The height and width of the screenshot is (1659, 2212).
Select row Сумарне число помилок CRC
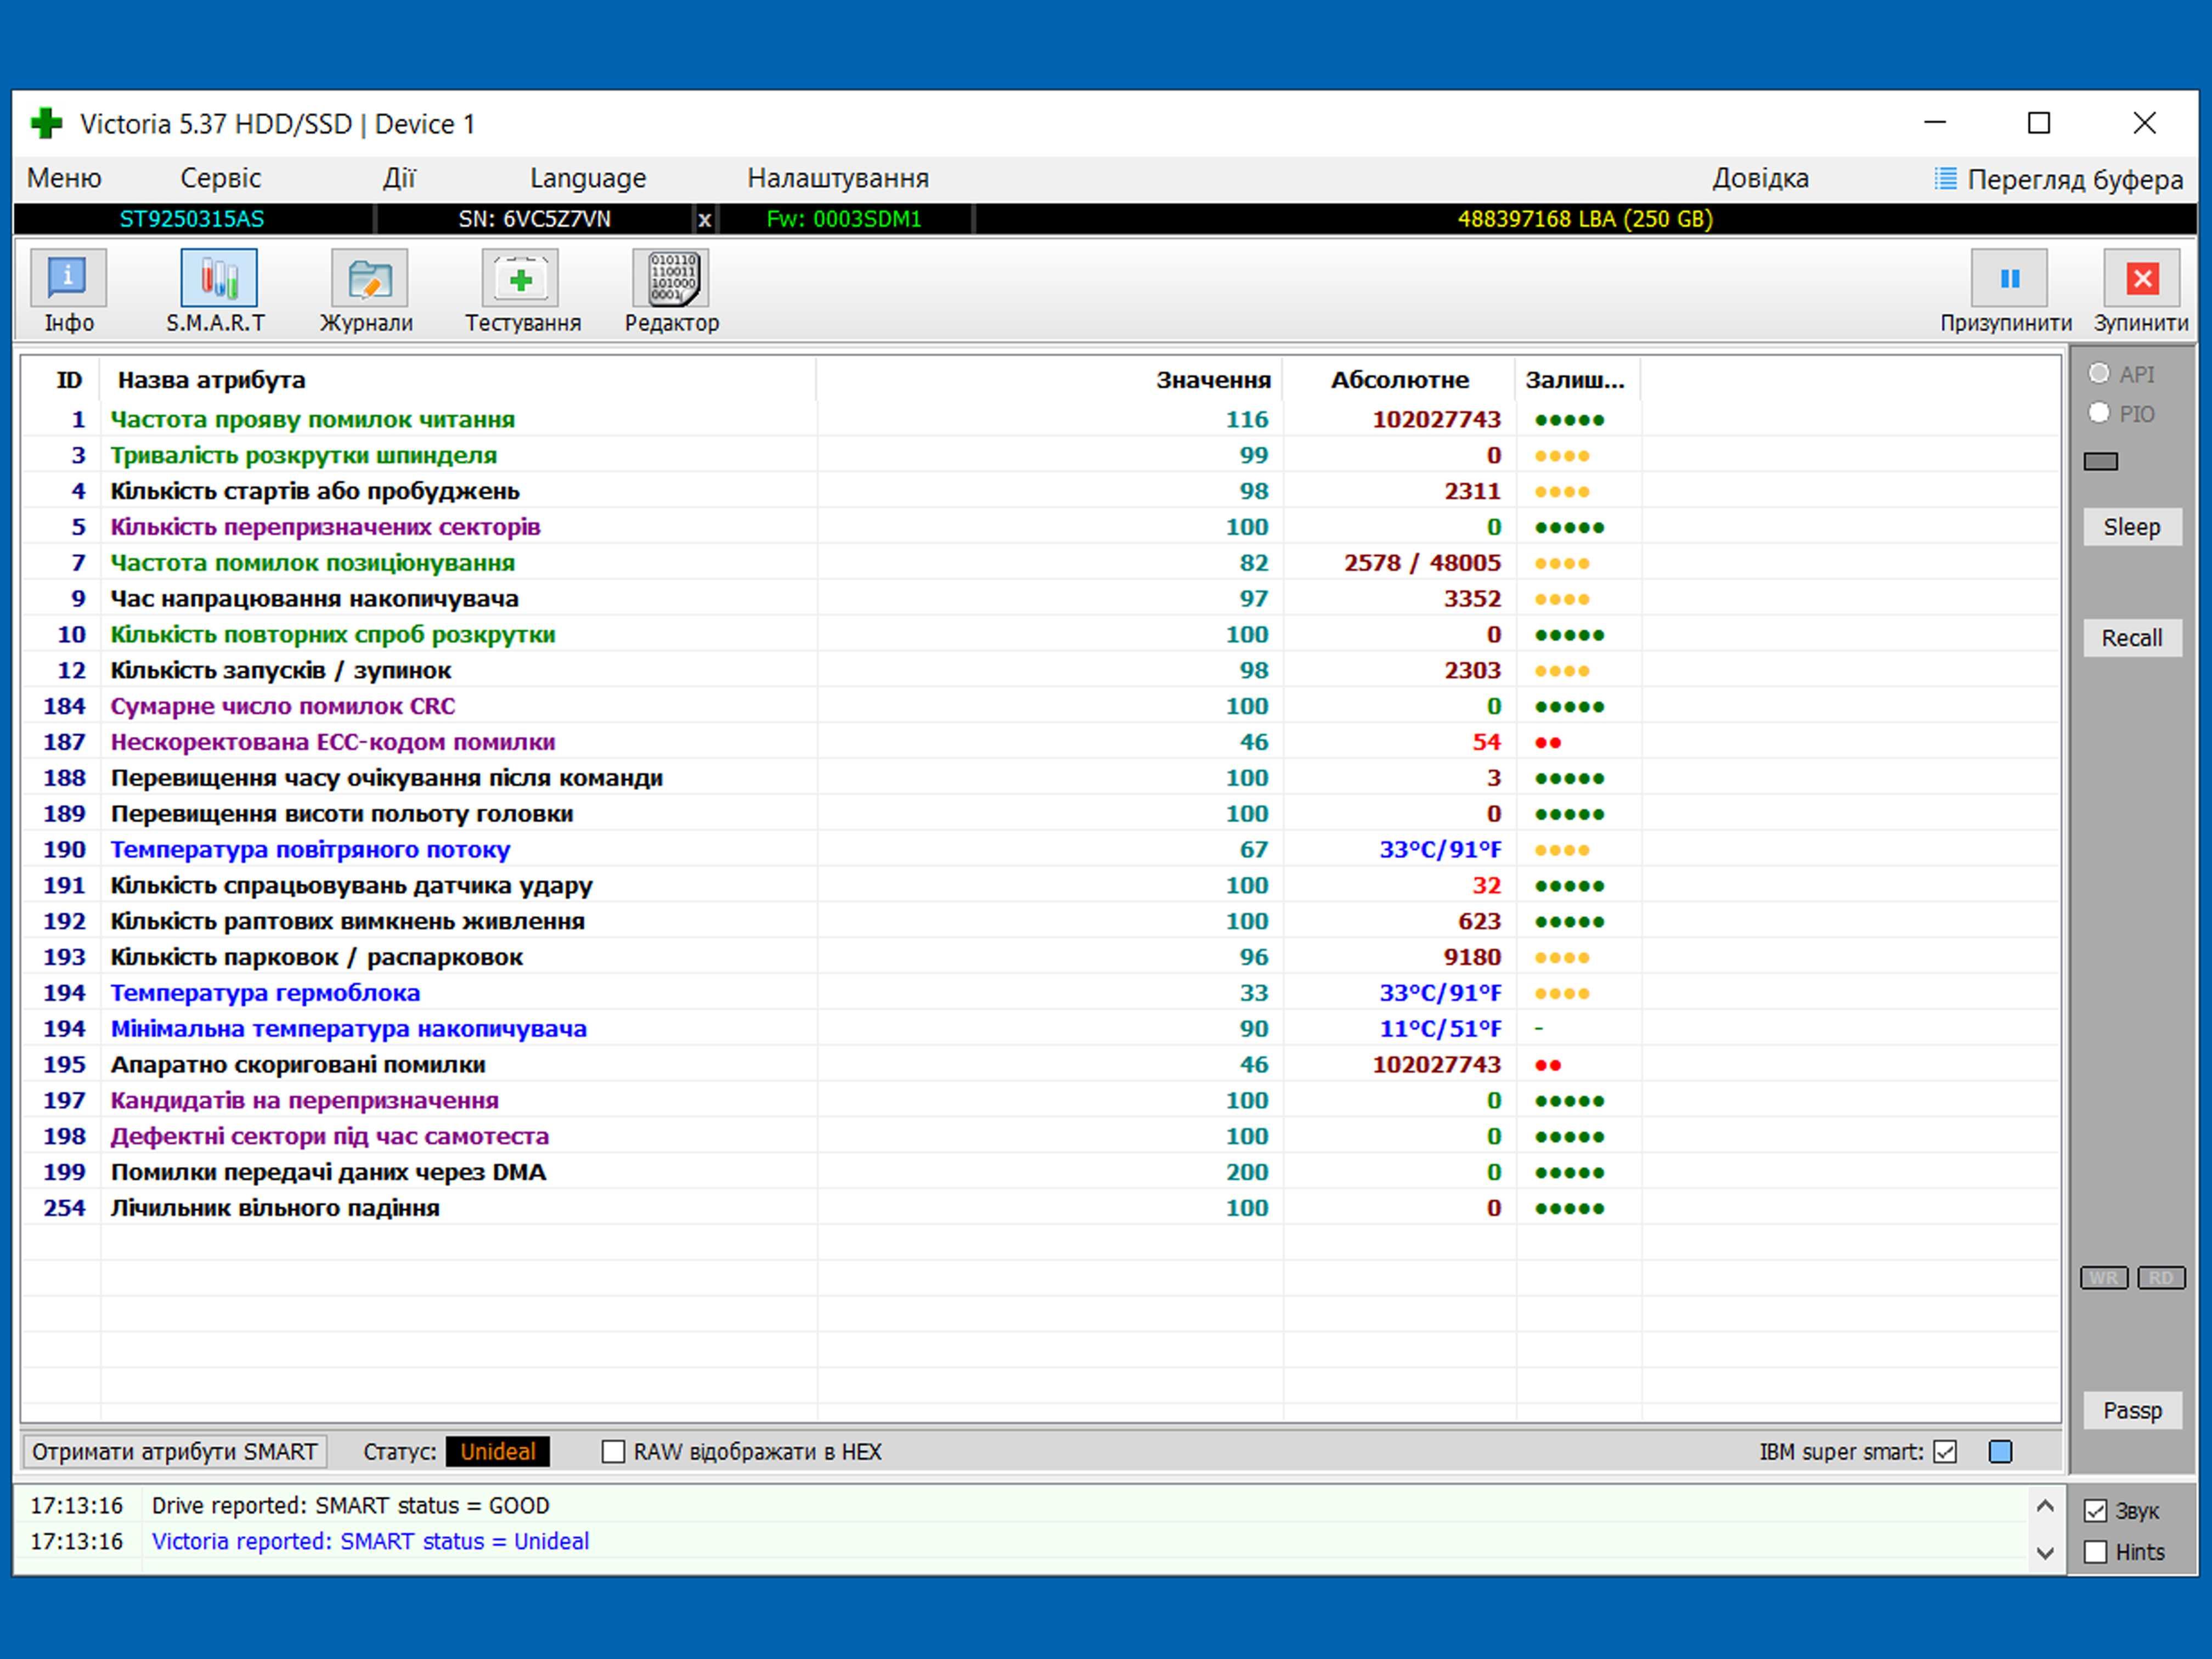tap(1040, 706)
